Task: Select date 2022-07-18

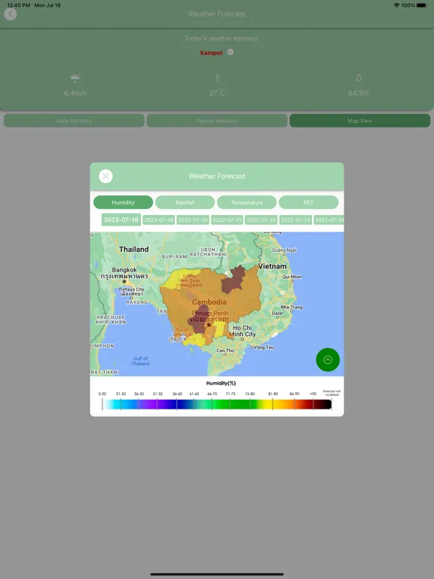Action: [121, 219]
